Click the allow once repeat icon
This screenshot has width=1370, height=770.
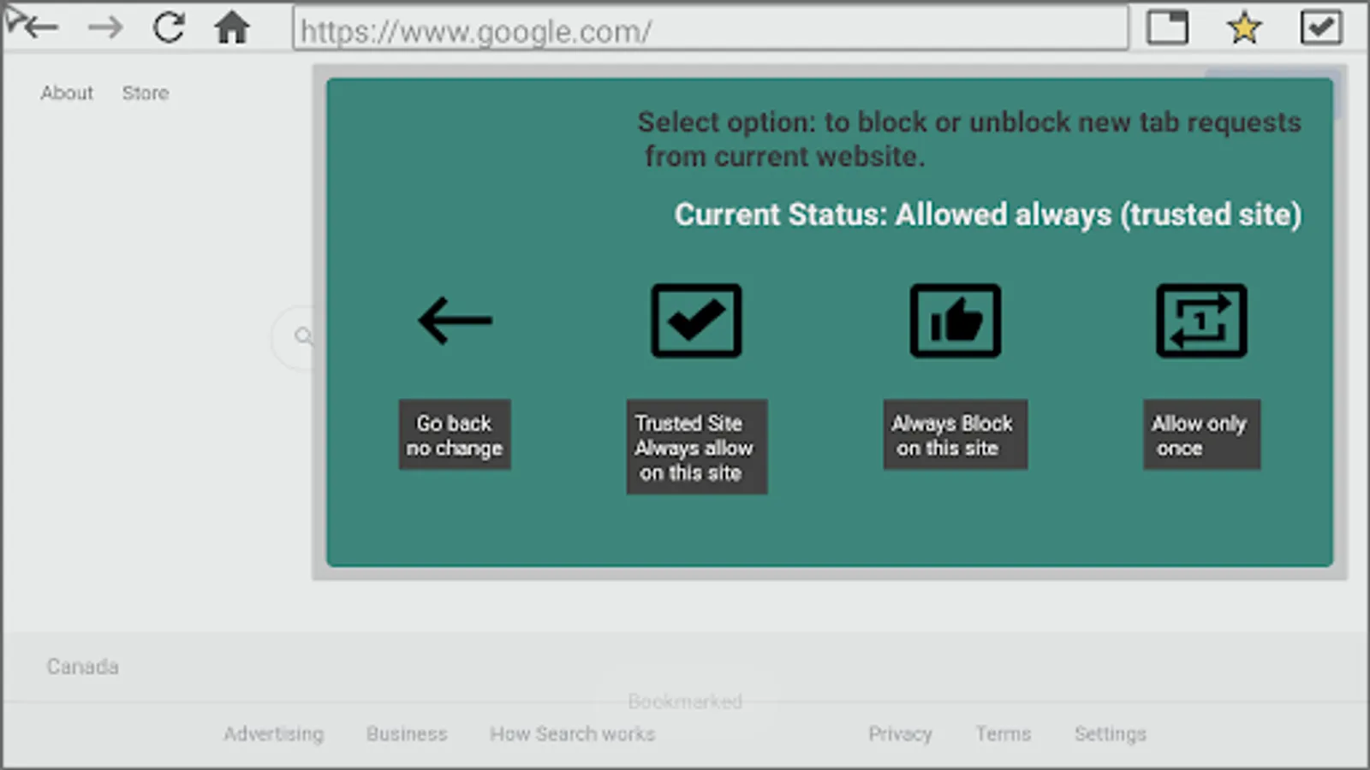(1201, 321)
